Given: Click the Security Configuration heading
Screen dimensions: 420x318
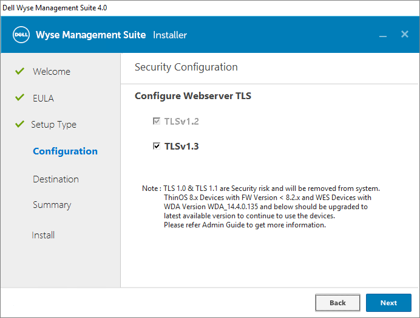Looking at the screenshot, I should 186,67.
